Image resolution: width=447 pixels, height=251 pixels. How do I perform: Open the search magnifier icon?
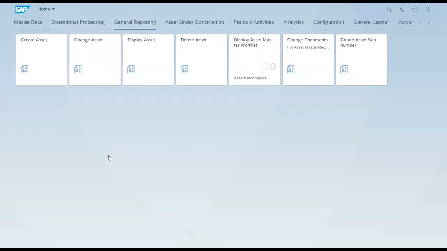[389, 9]
